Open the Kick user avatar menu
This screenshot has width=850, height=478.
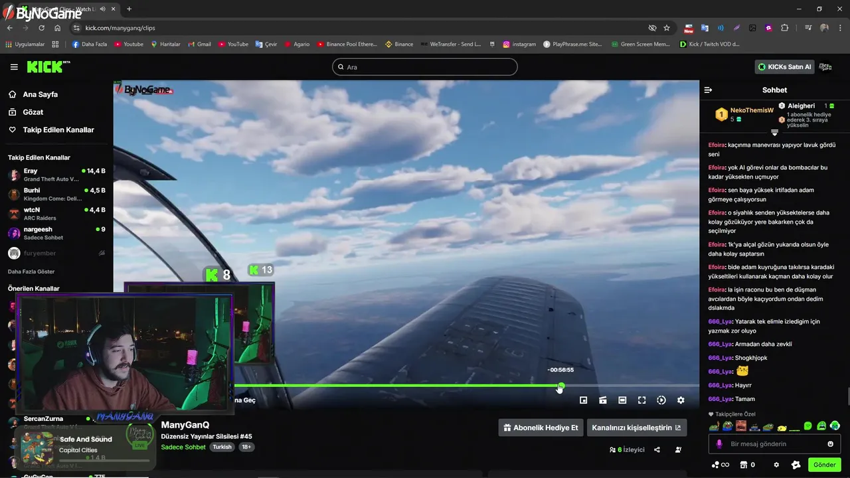coord(825,67)
